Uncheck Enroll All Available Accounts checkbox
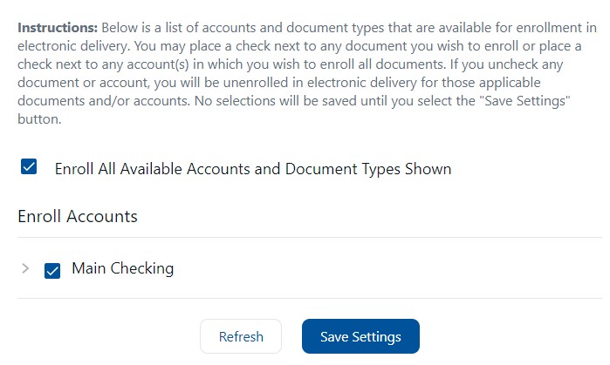Image resolution: width=610 pixels, height=365 pixels. [x=29, y=166]
